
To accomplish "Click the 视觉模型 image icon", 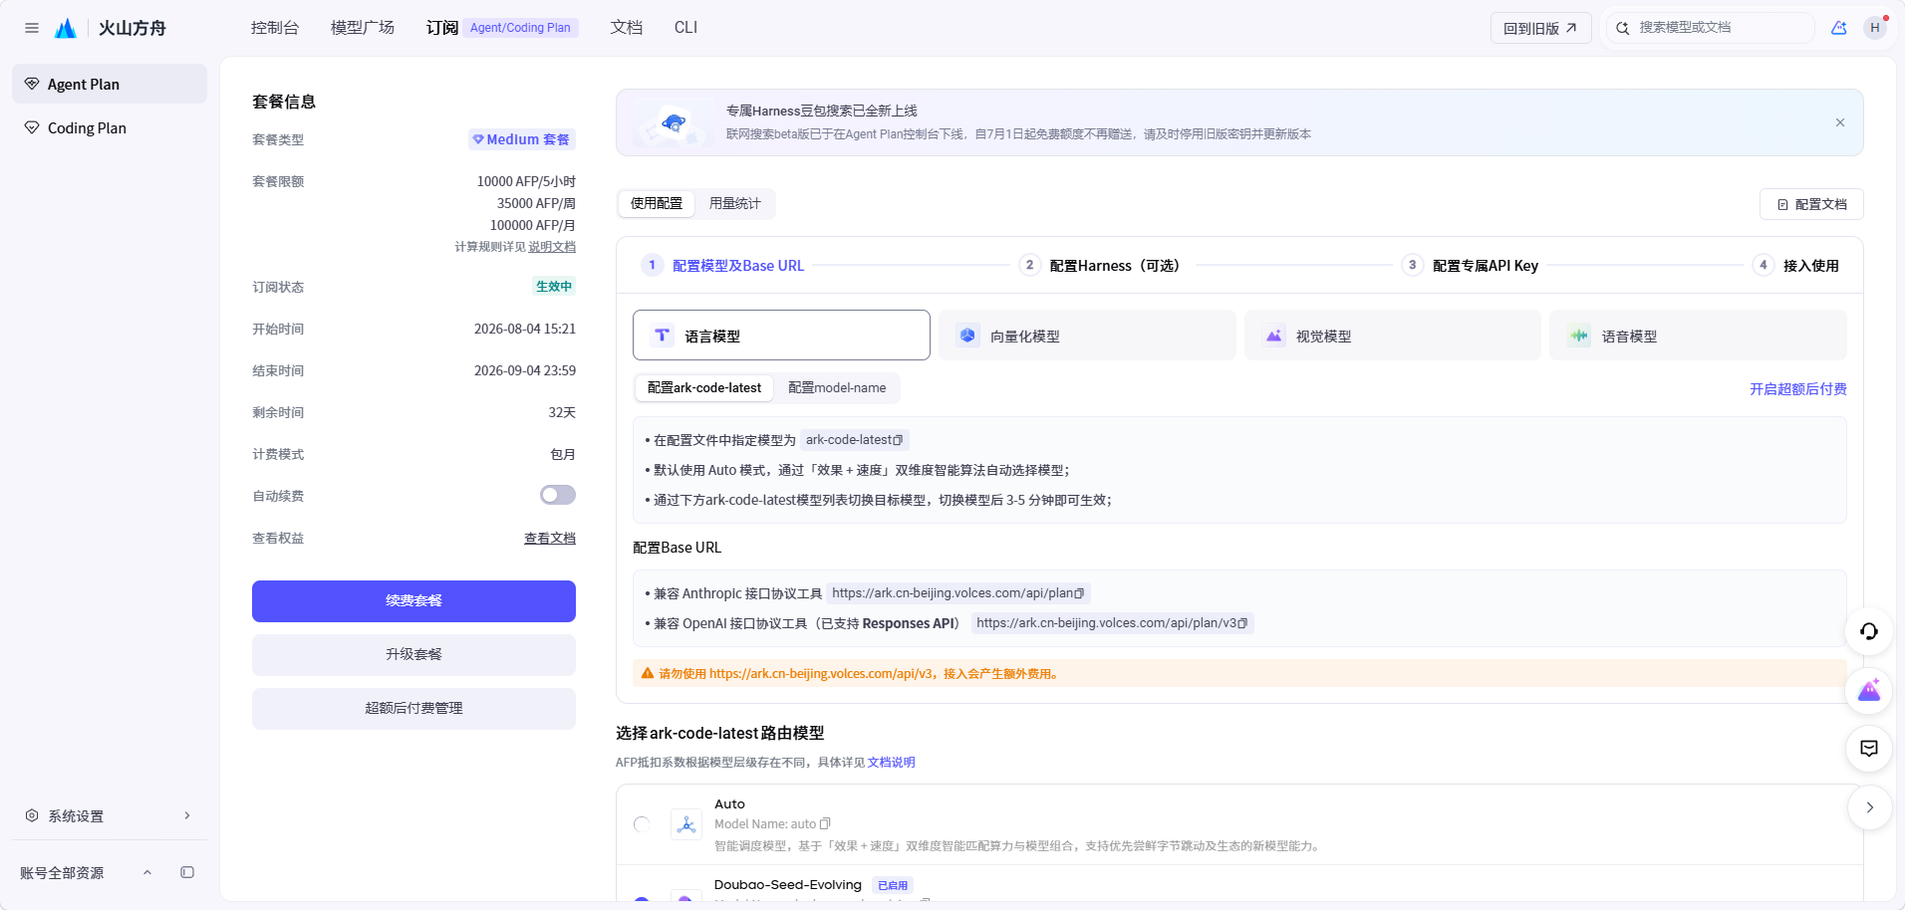I will 1274,336.
